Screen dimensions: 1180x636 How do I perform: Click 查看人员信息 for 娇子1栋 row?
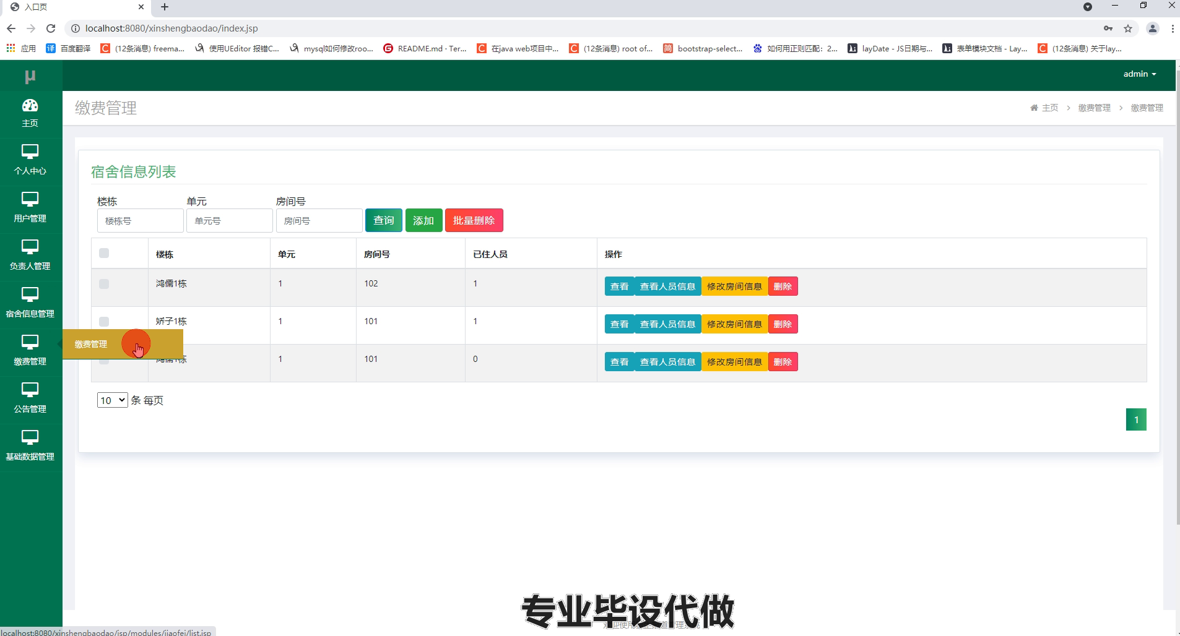(668, 324)
